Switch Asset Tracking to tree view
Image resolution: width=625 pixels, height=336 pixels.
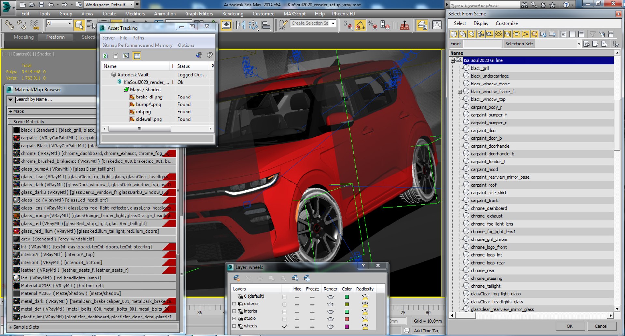[126, 56]
